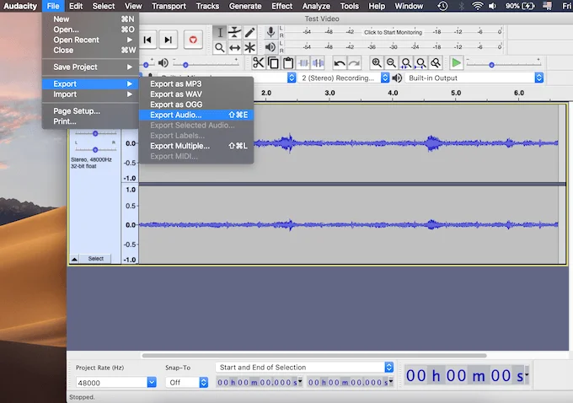Click Skip to Start transport button
This screenshot has width=573, height=403.
pyautogui.click(x=147, y=40)
